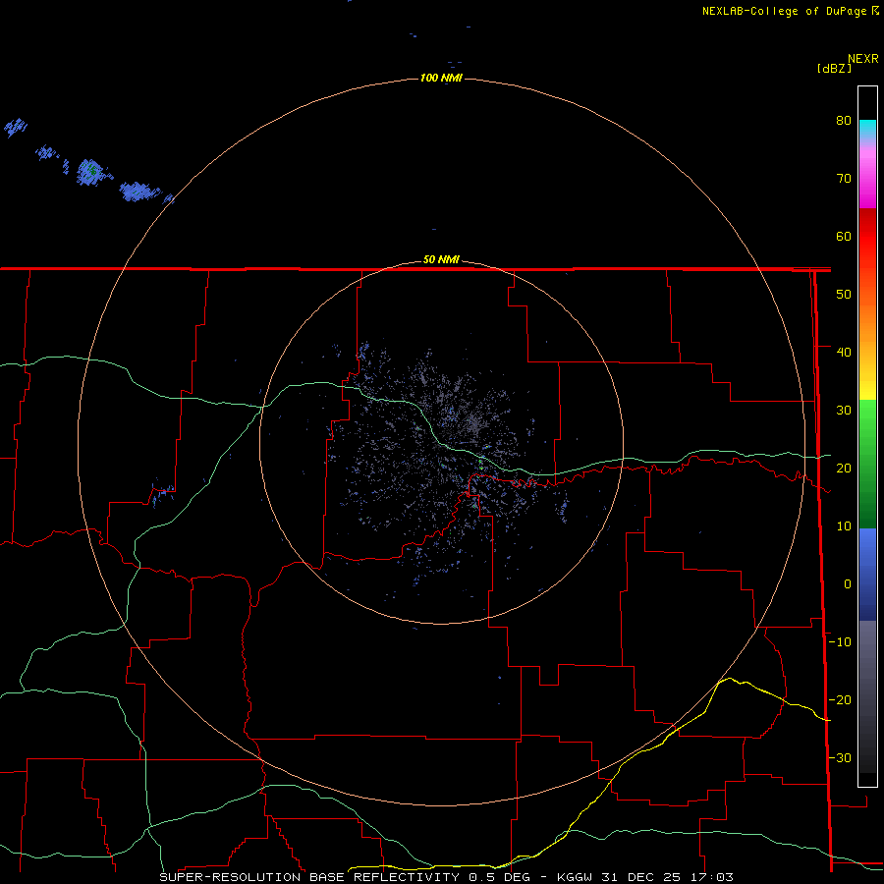Click the NEXR label above the color scale

tap(862, 59)
